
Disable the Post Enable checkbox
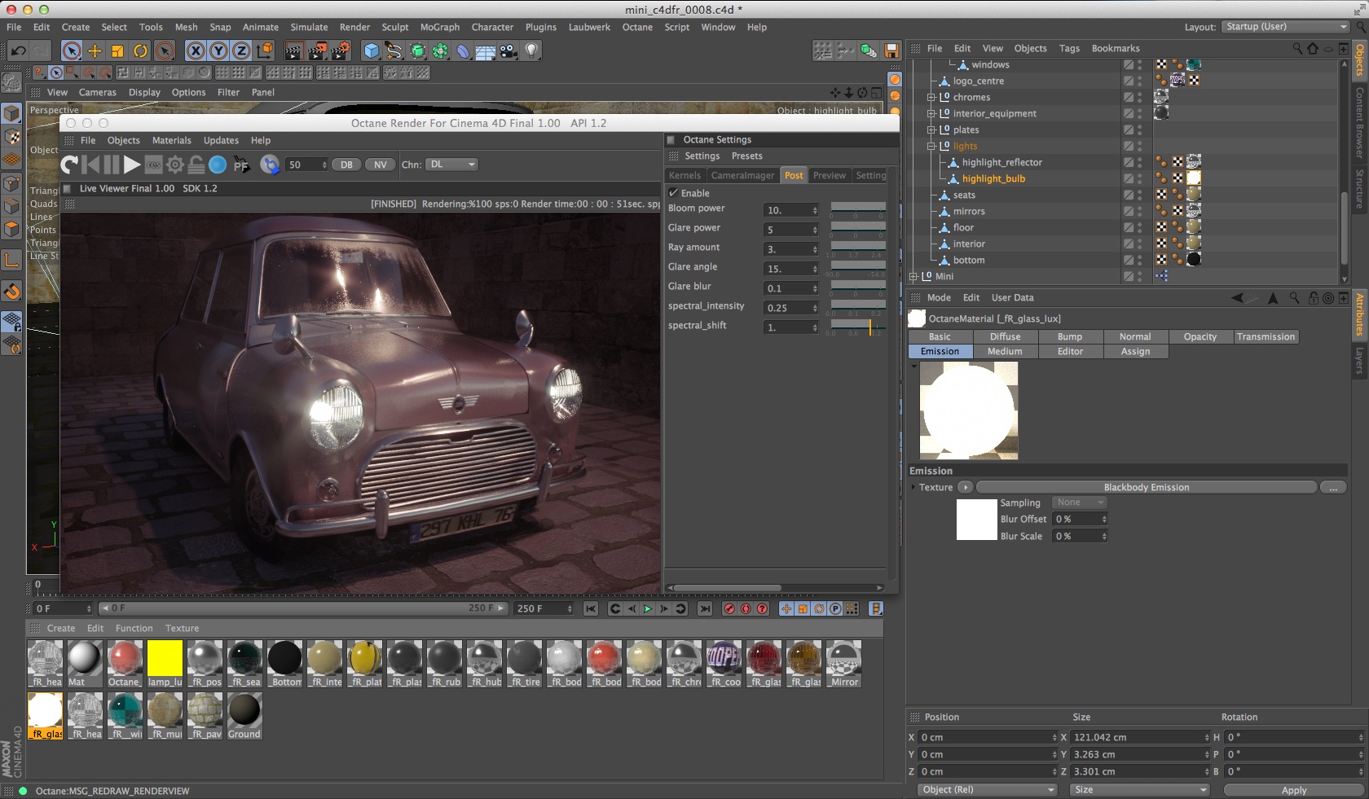[674, 193]
